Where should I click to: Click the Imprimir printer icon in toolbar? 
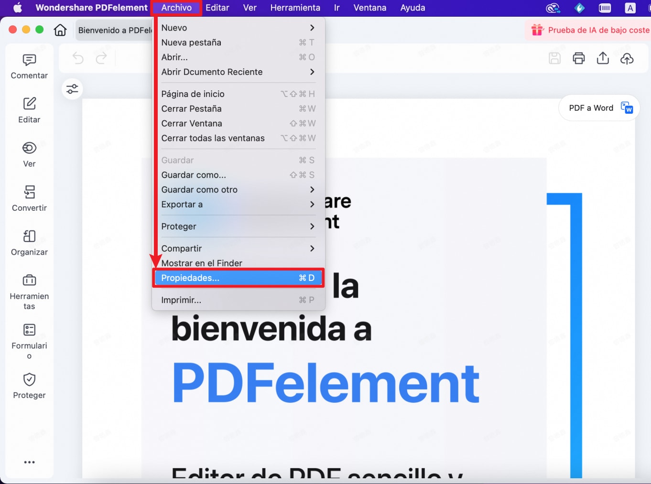coord(579,58)
